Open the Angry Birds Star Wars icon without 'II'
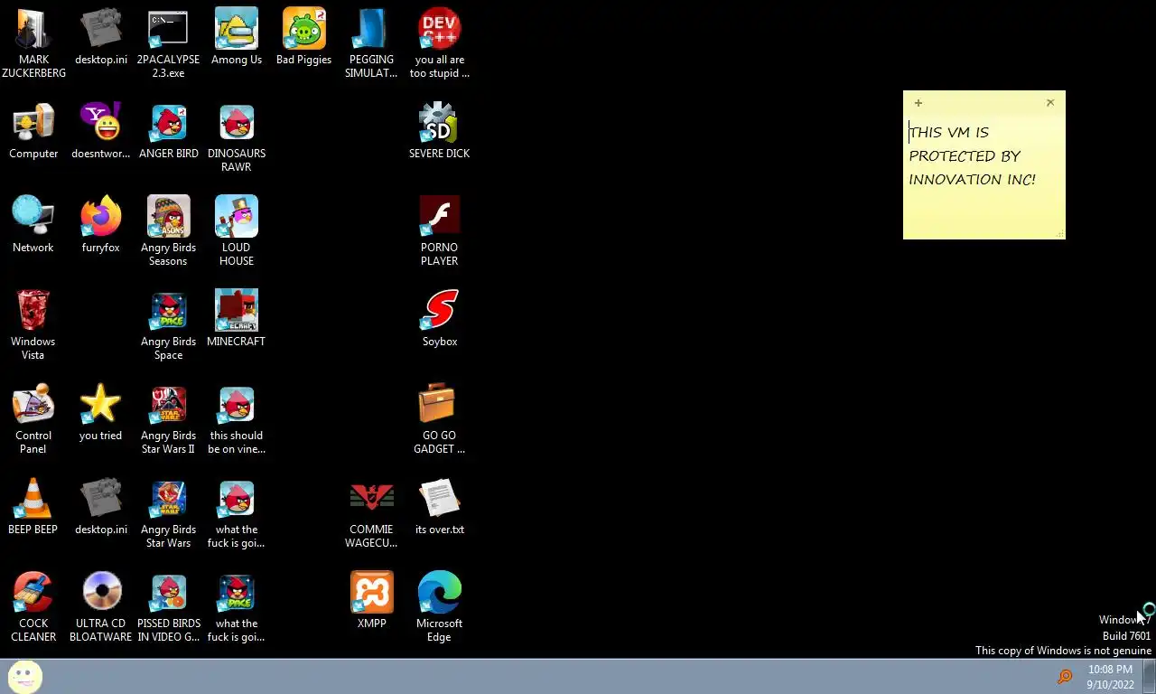The image size is (1156, 694). (x=168, y=512)
